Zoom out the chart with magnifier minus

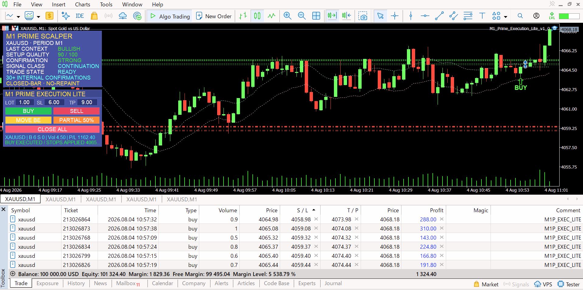point(302,16)
